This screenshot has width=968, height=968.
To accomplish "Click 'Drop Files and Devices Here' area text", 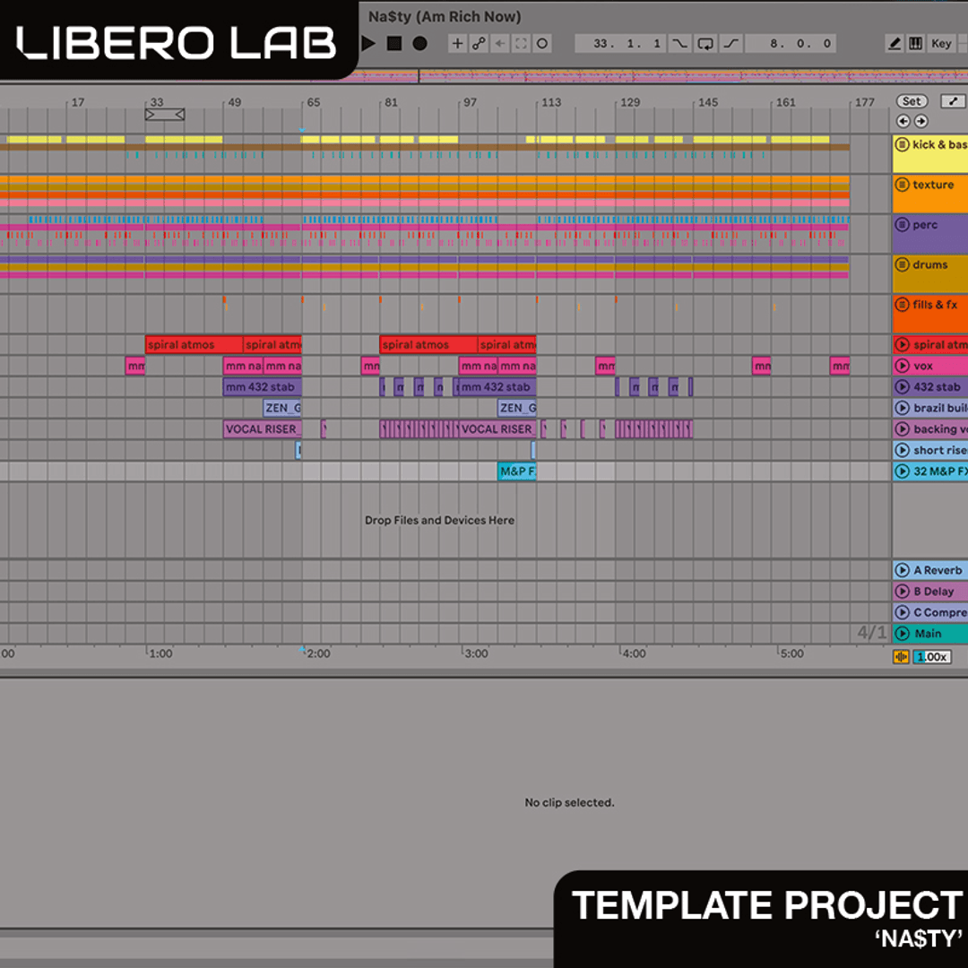I will coord(439,521).
